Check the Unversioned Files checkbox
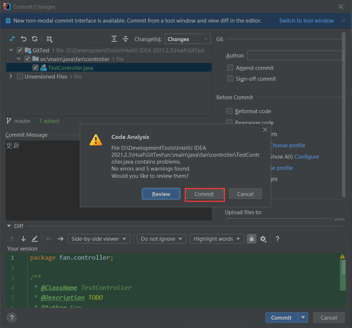This screenshot has width=352, height=328. [20, 76]
